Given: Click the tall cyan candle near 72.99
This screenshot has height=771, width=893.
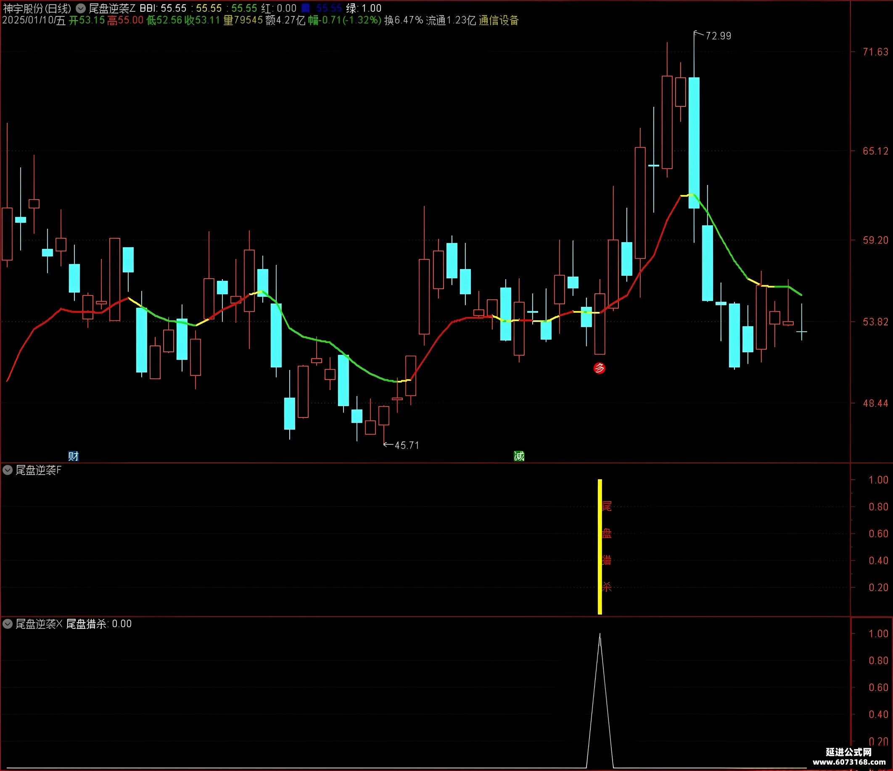Looking at the screenshot, I should [x=694, y=142].
